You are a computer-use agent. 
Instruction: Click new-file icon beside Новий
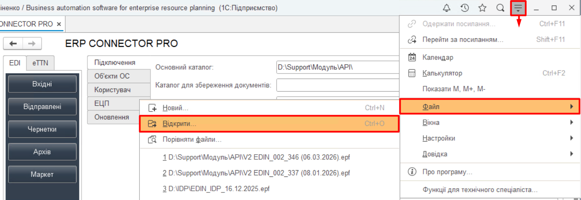pyautogui.click(x=152, y=108)
